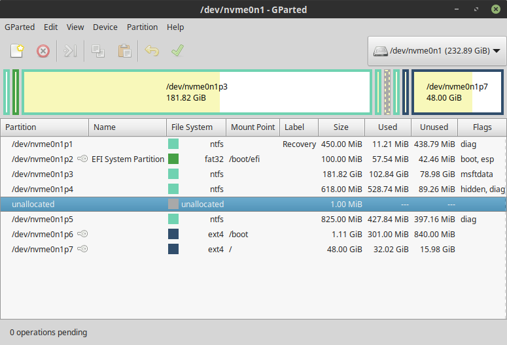Sort by the Unused column header

tap(434, 127)
